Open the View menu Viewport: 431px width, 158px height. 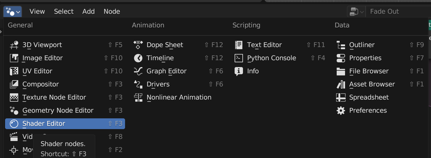click(x=37, y=12)
